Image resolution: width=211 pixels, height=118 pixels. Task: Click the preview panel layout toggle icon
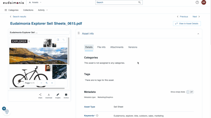point(58,40)
